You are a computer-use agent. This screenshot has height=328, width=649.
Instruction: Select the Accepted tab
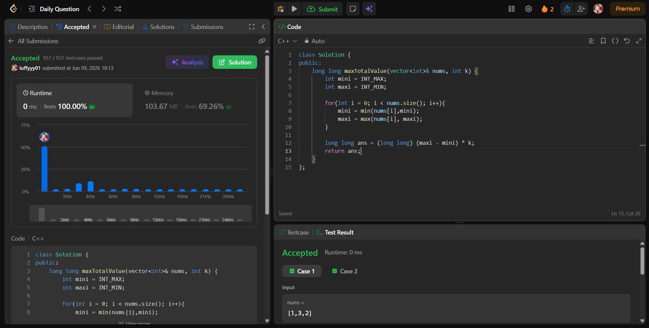[x=72, y=26]
